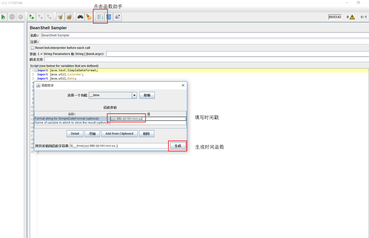Click the 0 / 1 thread counter

point(364,17)
